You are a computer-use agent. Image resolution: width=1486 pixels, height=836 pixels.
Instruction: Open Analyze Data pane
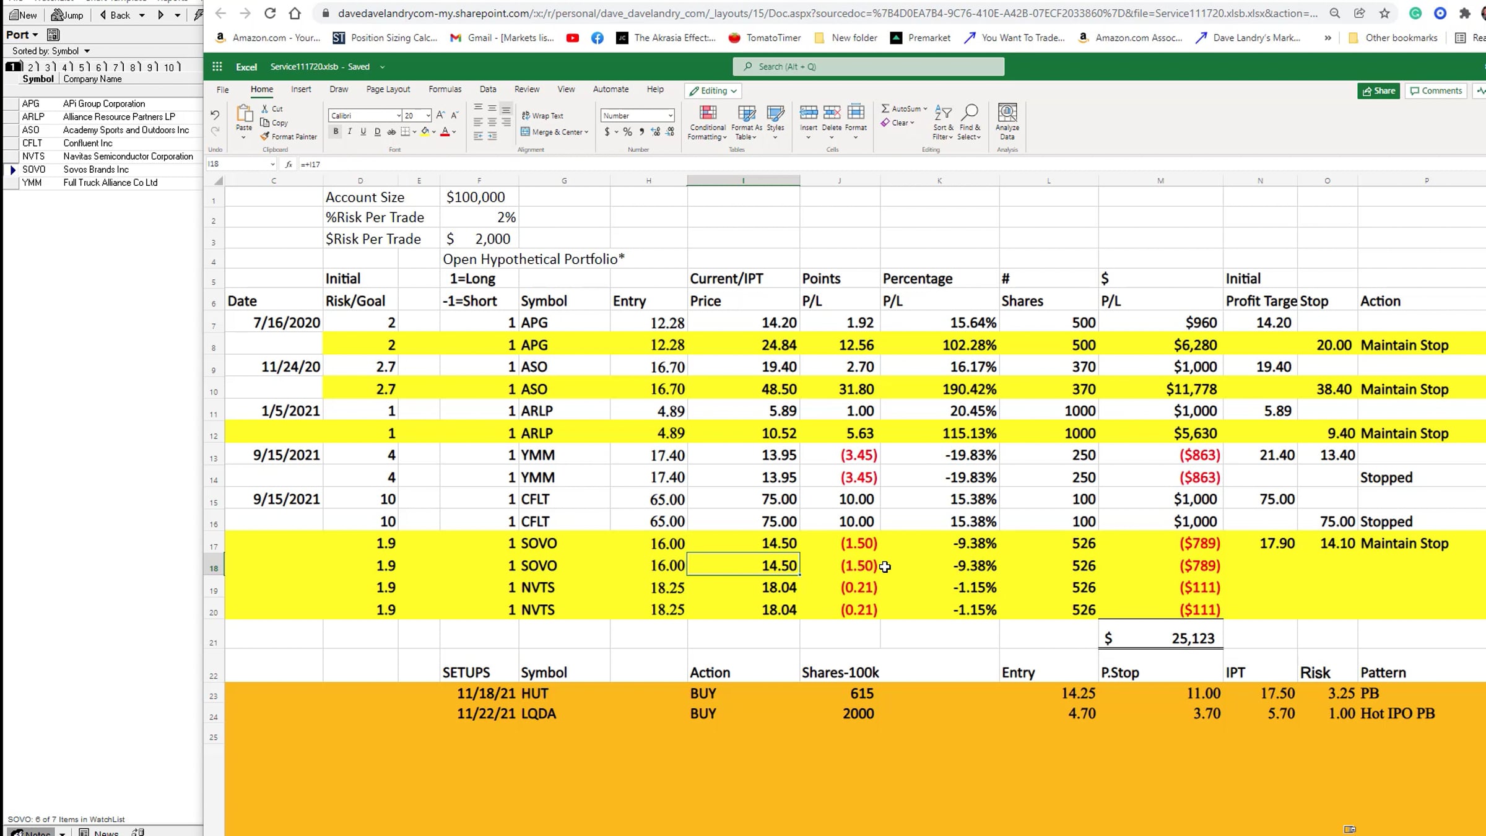click(x=1007, y=121)
